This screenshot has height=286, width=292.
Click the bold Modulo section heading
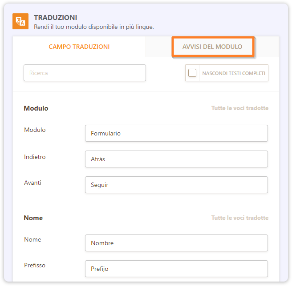(x=36, y=108)
